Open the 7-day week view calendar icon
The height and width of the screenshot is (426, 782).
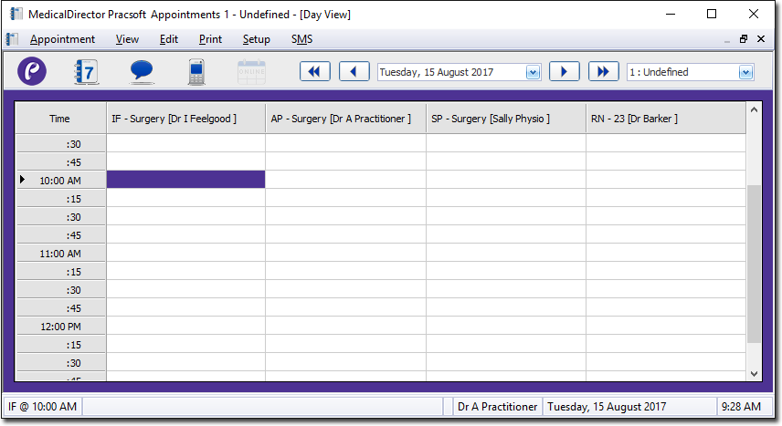point(86,72)
